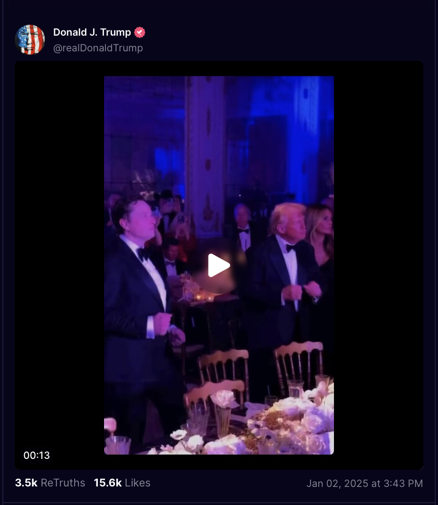Click the red verified checkmark badge
The image size is (438, 505).
(x=140, y=32)
